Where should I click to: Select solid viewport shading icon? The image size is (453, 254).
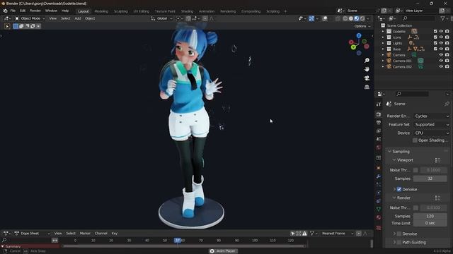coord(351,18)
